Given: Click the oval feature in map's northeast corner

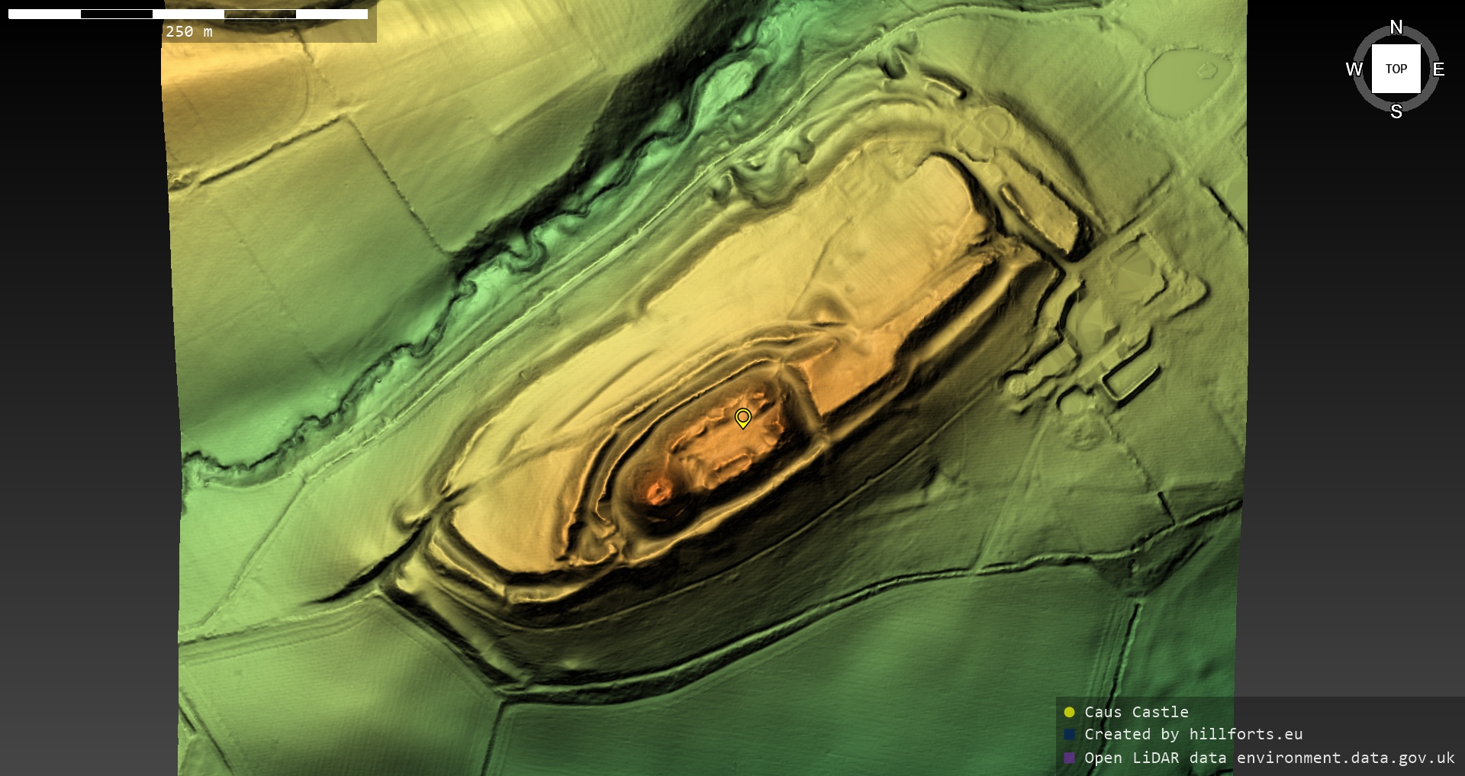Looking at the screenshot, I should coord(1188,82).
